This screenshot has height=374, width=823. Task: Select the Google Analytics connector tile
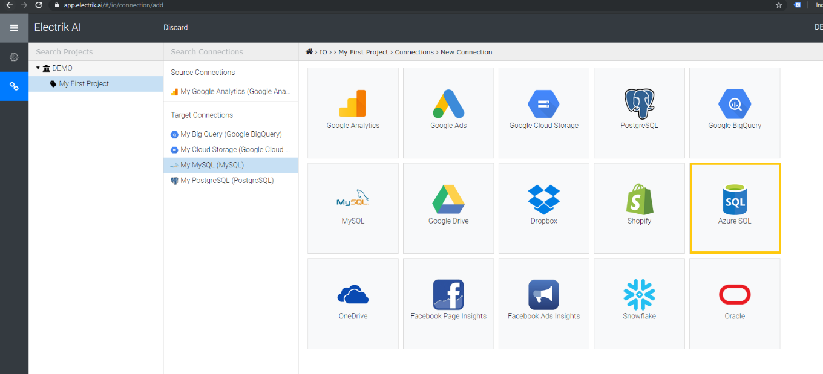pos(353,112)
